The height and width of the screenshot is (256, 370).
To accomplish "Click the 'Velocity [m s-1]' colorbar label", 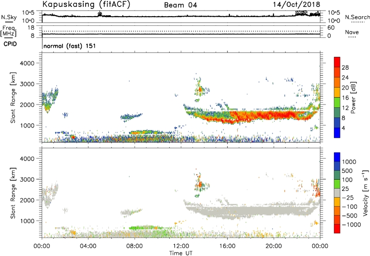I will pyautogui.click(x=365, y=193).
